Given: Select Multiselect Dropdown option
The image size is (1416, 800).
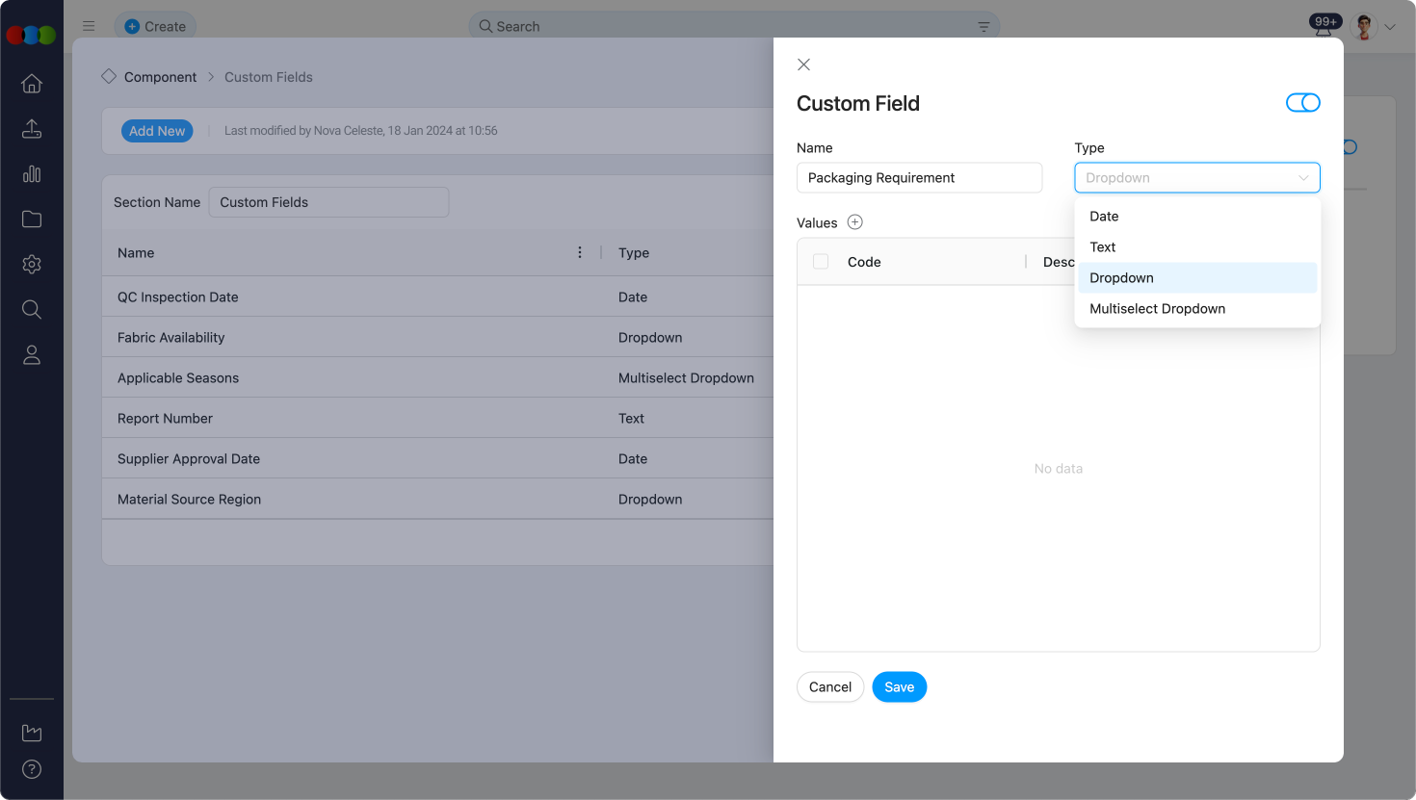Looking at the screenshot, I should 1157,309.
